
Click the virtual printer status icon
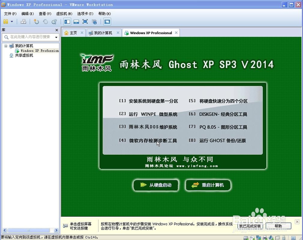[x=265, y=238]
